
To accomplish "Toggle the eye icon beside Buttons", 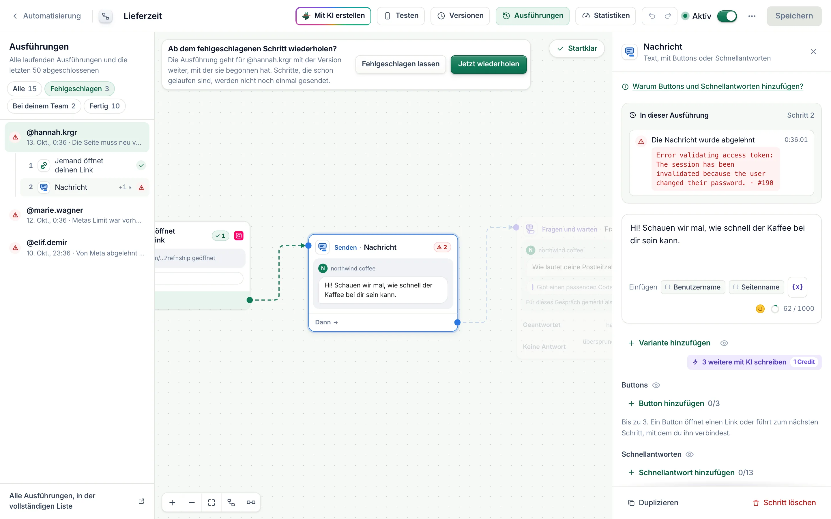I will point(656,385).
